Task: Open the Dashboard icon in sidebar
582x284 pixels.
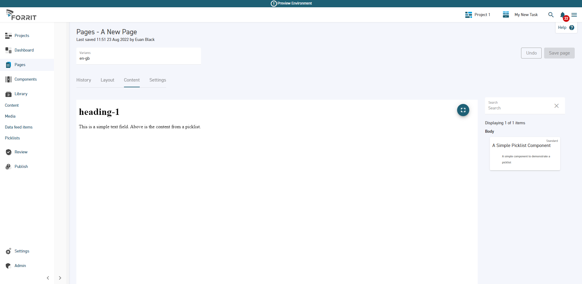Action: pos(8,50)
